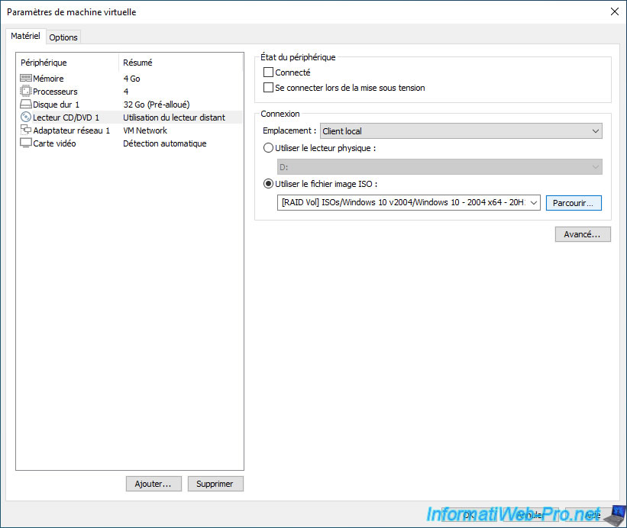Close the virtual machine settings window

[615, 11]
